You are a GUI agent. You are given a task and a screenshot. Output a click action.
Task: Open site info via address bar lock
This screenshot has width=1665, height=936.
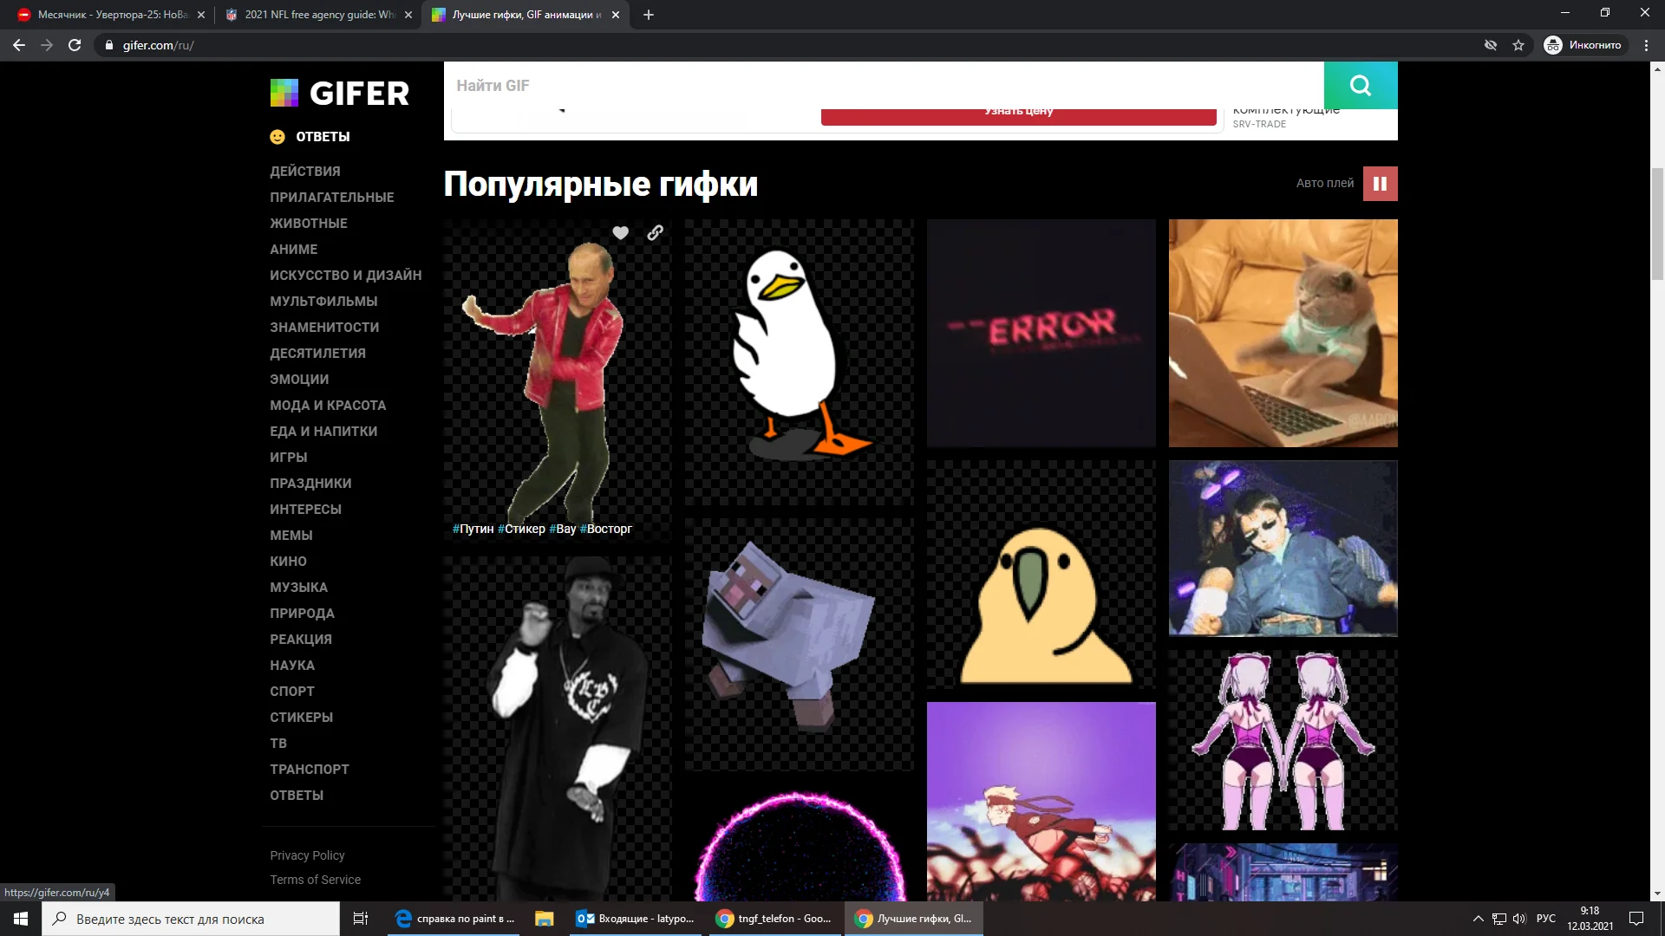[x=108, y=45]
